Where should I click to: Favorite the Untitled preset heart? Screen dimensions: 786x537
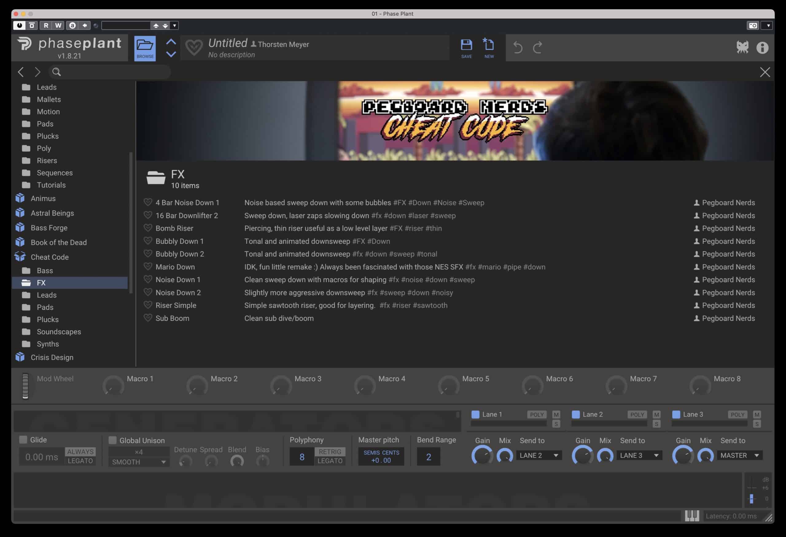click(194, 48)
